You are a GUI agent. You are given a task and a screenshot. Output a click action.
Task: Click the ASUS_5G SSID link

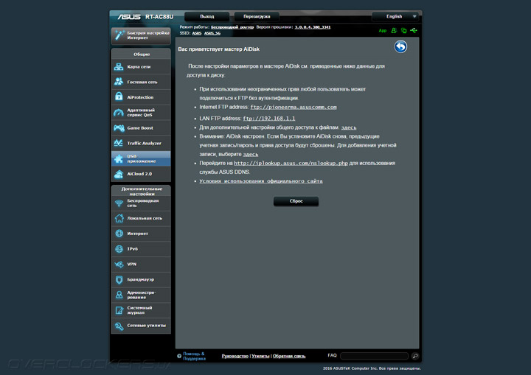click(x=212, y=33)
